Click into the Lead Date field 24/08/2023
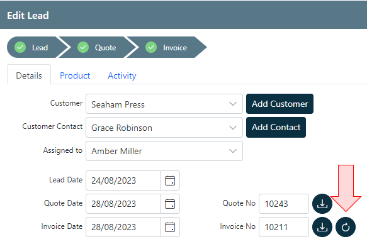367x244 pixels. click(x=123, y=180)
